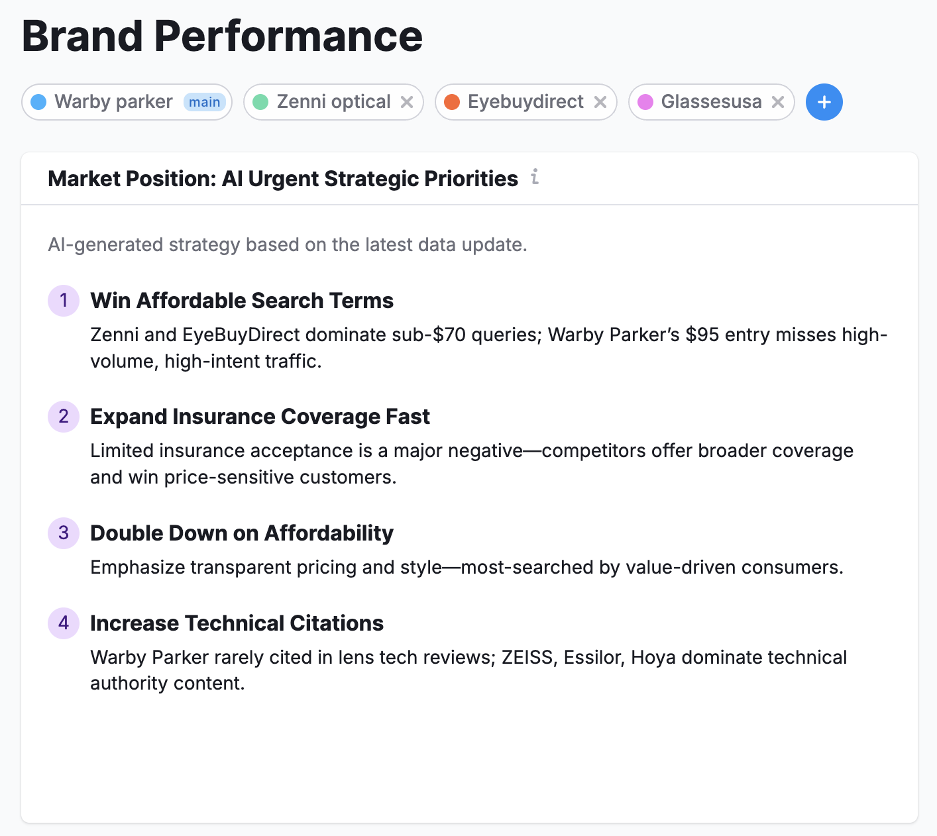Select the Warby parker main brand chip

113,102
